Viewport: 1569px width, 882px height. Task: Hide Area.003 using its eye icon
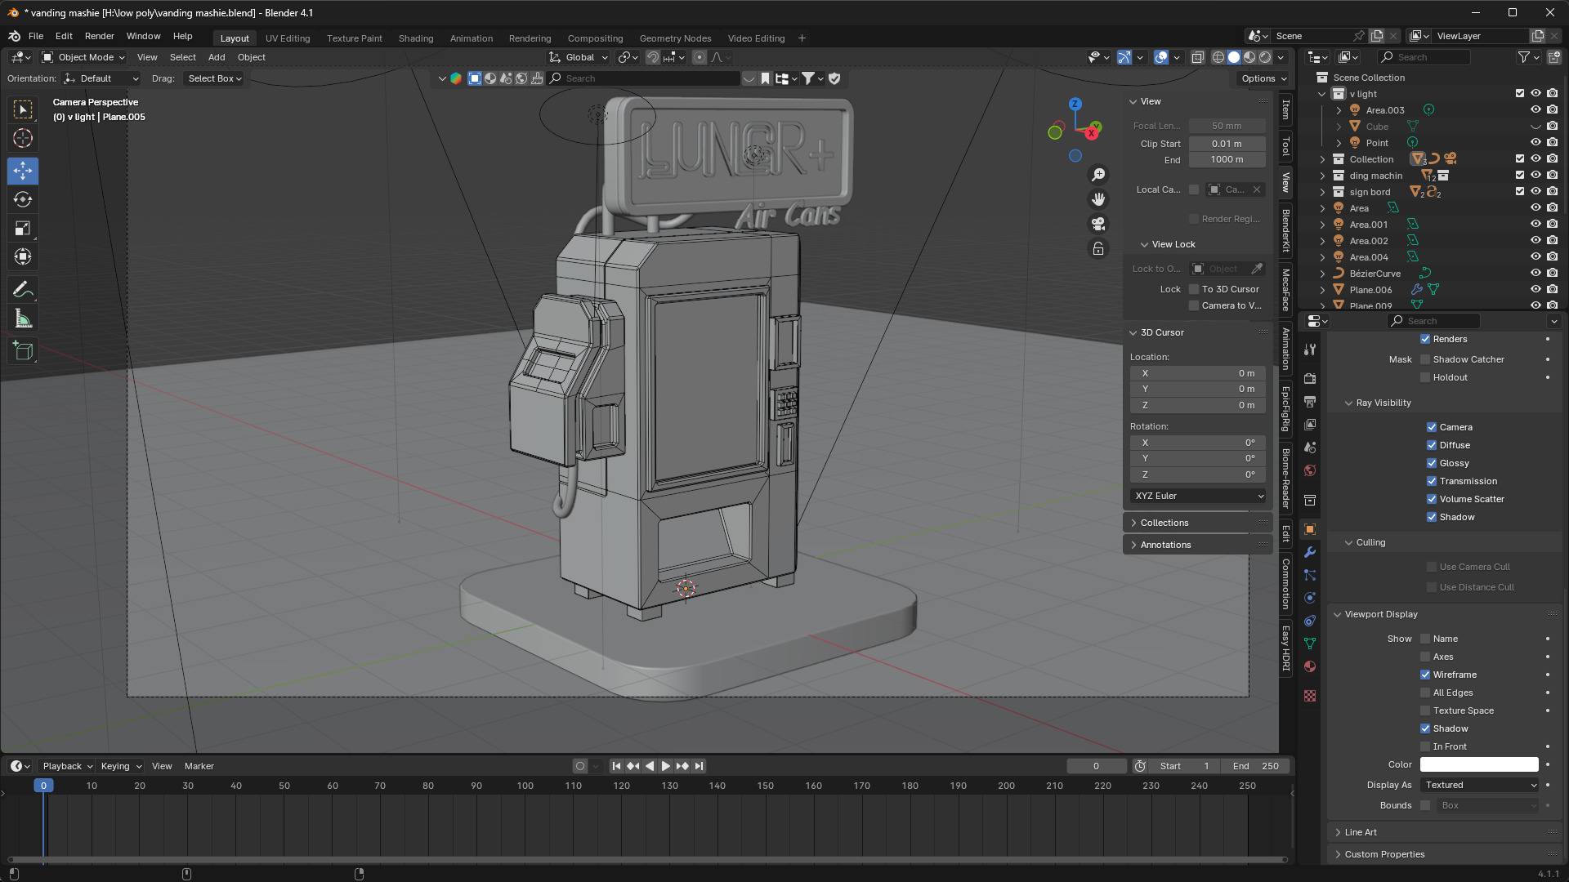pos(1535,109)
